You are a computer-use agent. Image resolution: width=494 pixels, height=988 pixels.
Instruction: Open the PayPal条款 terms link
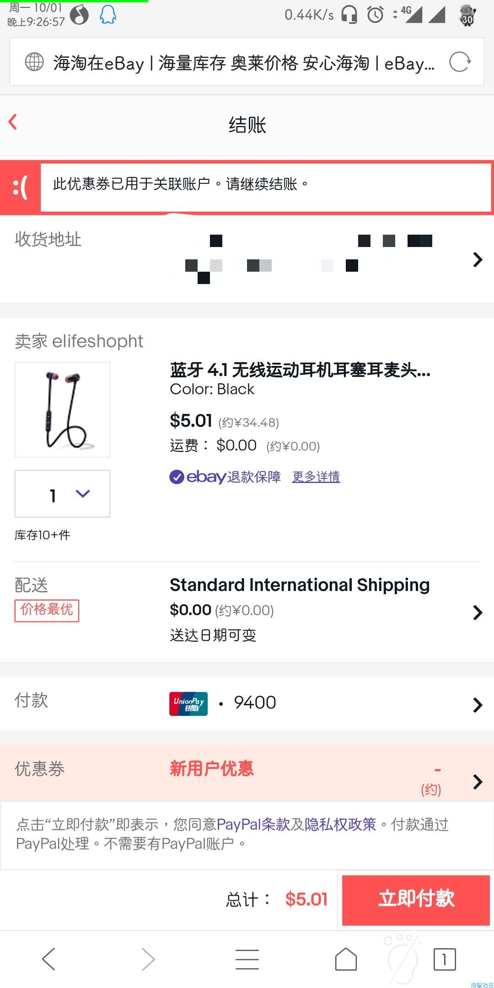(x=253, y=824)
